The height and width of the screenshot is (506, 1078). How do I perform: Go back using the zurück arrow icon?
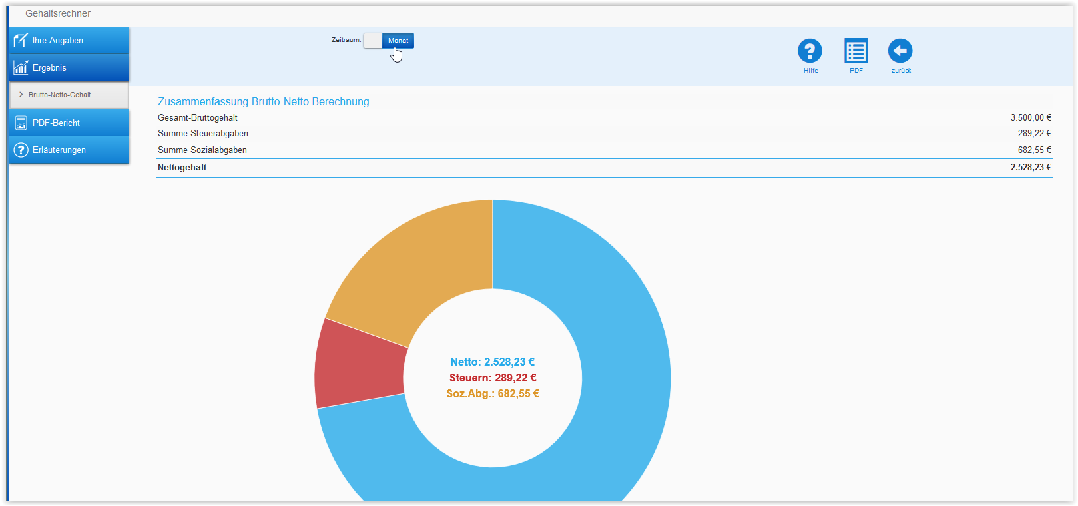(900, 51)
